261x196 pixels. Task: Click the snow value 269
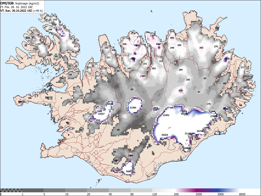click(181, 70)
